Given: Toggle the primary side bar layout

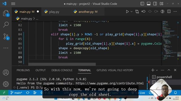Looking at the screenshot, I should coord(142,4).
